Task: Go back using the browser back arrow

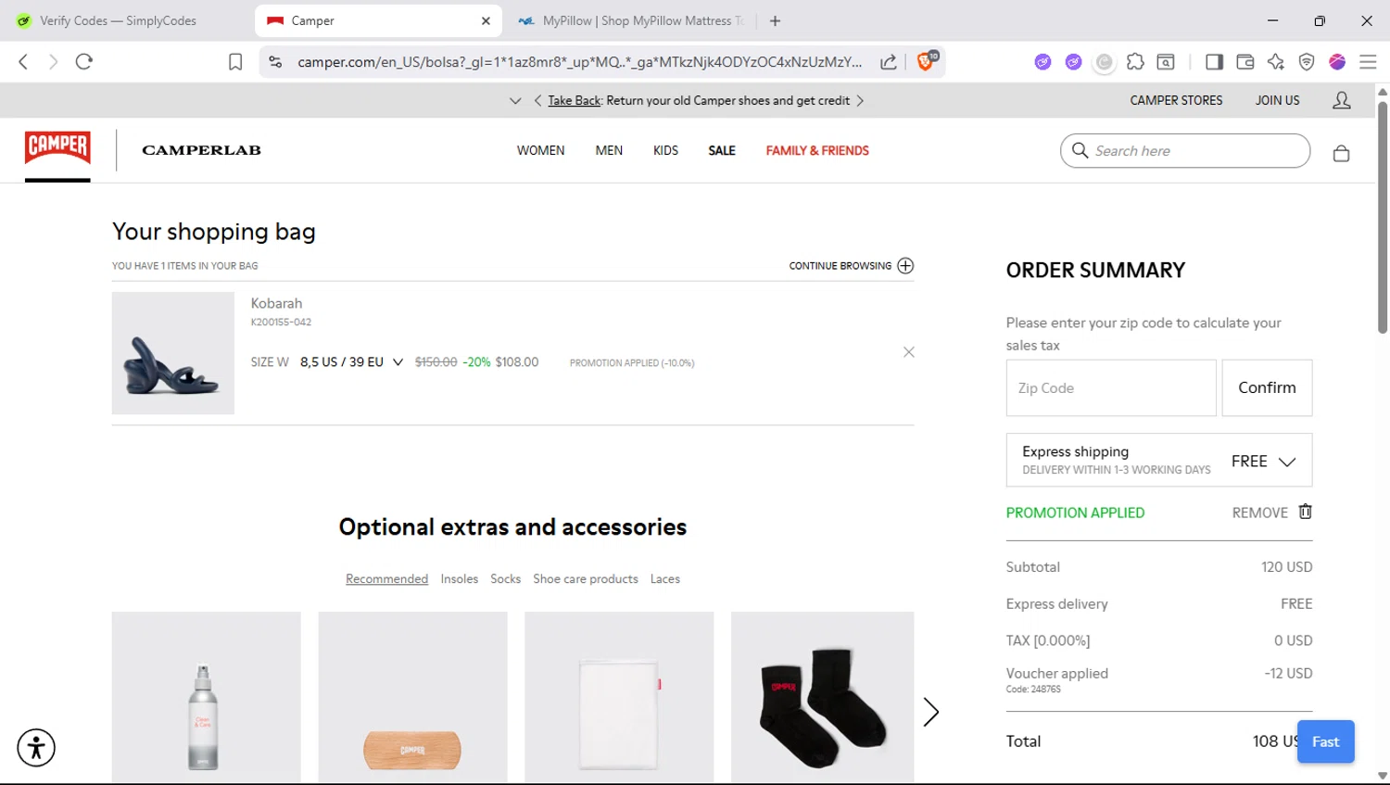Action: pos(23,62)
